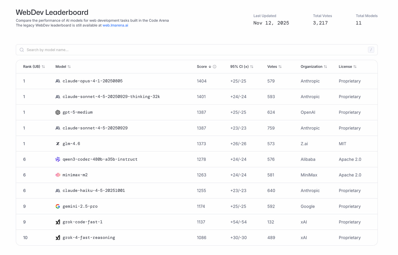
Task: Click MiniMax logo beside minimax-m2
Action: [58, 175]
